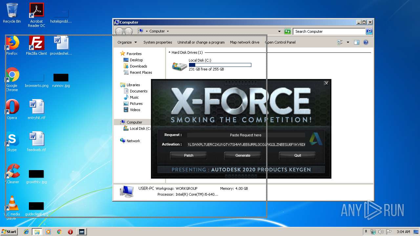The image size is (420, 236).
Task: Click the Explorer help question mark icon
Action: (x=366, y=42)
